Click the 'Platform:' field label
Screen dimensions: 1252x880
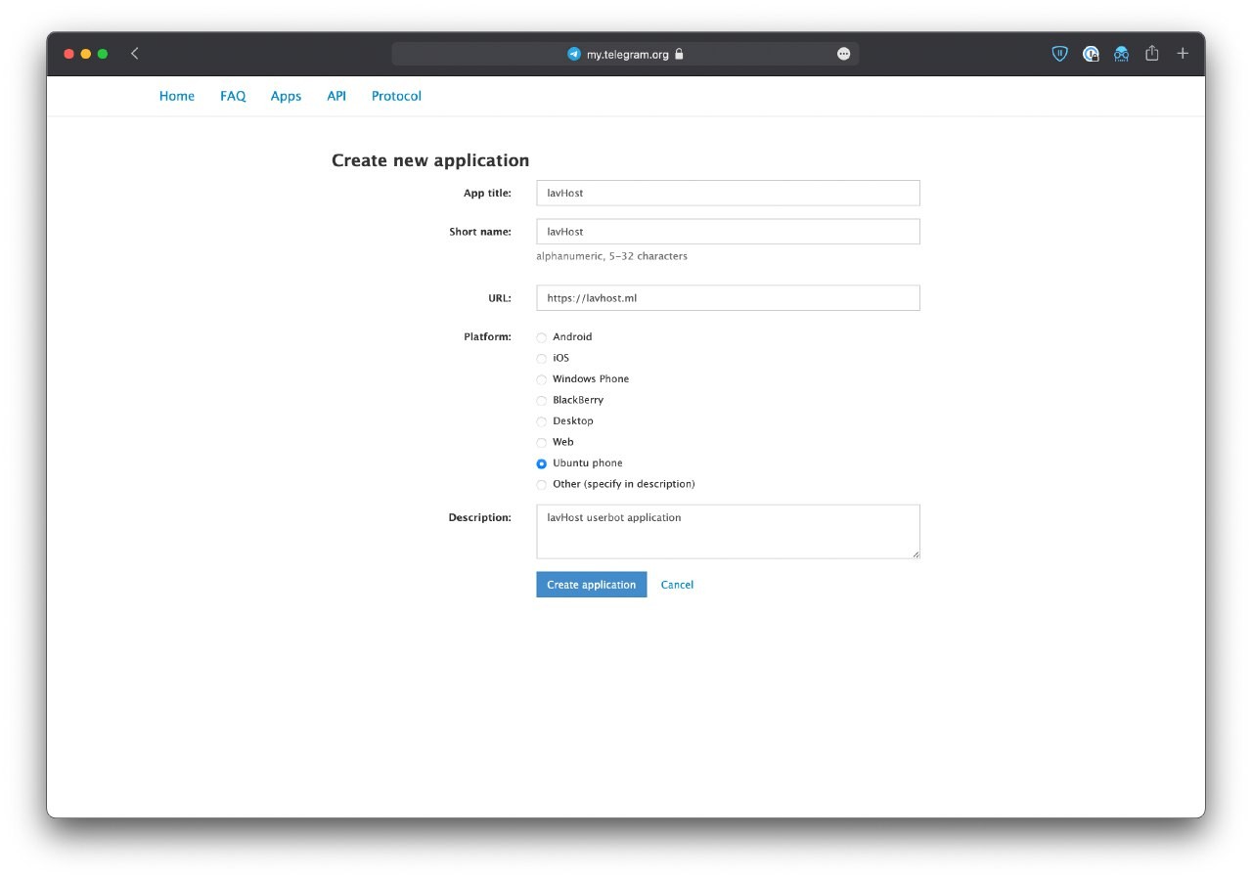(487, 336)
